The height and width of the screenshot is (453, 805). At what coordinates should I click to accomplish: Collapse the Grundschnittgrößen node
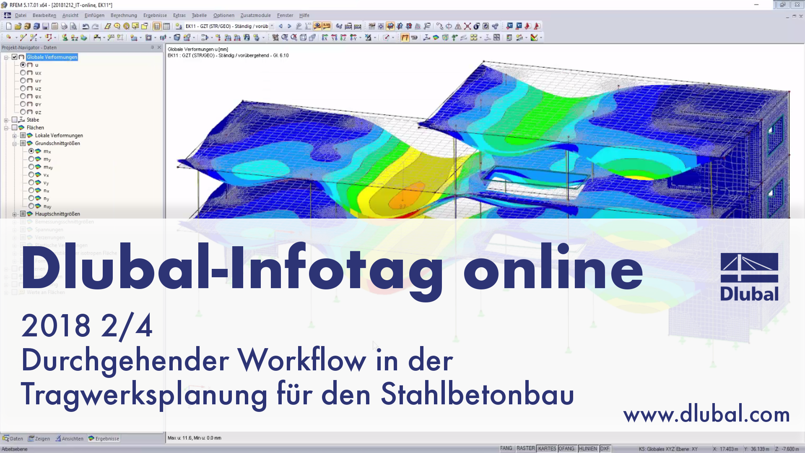[x=15, y=143]
